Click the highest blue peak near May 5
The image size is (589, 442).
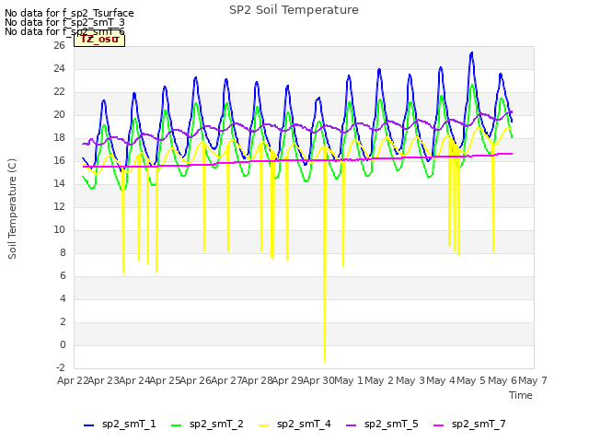click(471, 53)
